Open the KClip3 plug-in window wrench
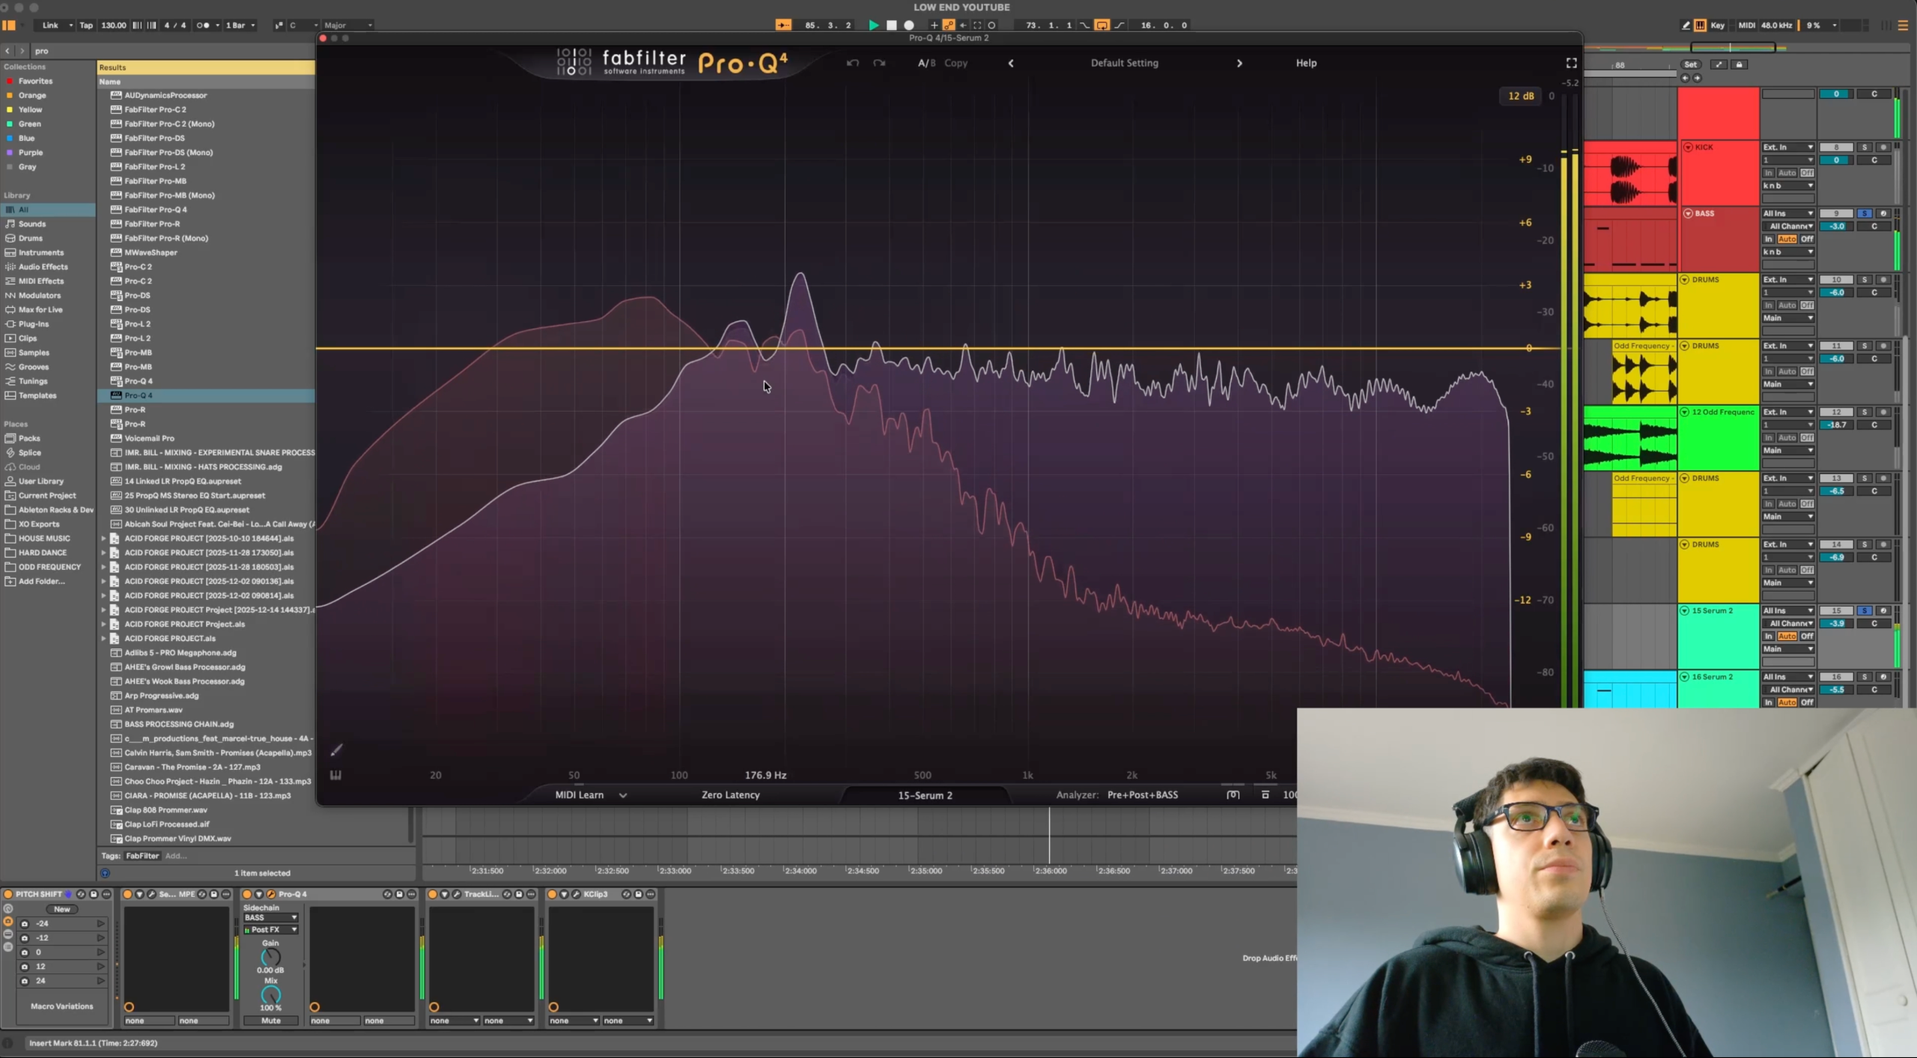Viewport: 1917px width, 1058px height. point(576,894)
